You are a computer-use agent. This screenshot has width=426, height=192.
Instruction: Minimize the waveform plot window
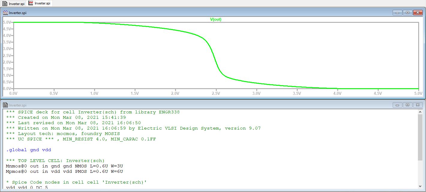[398, 13]
